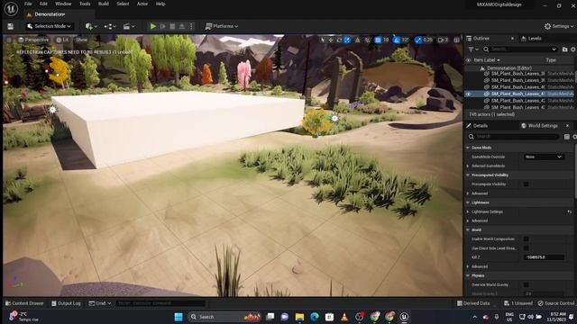Open the grid snap value 10 menu
Screen dimensions: 577x324
pyautogui.click(x=386, y=40)
